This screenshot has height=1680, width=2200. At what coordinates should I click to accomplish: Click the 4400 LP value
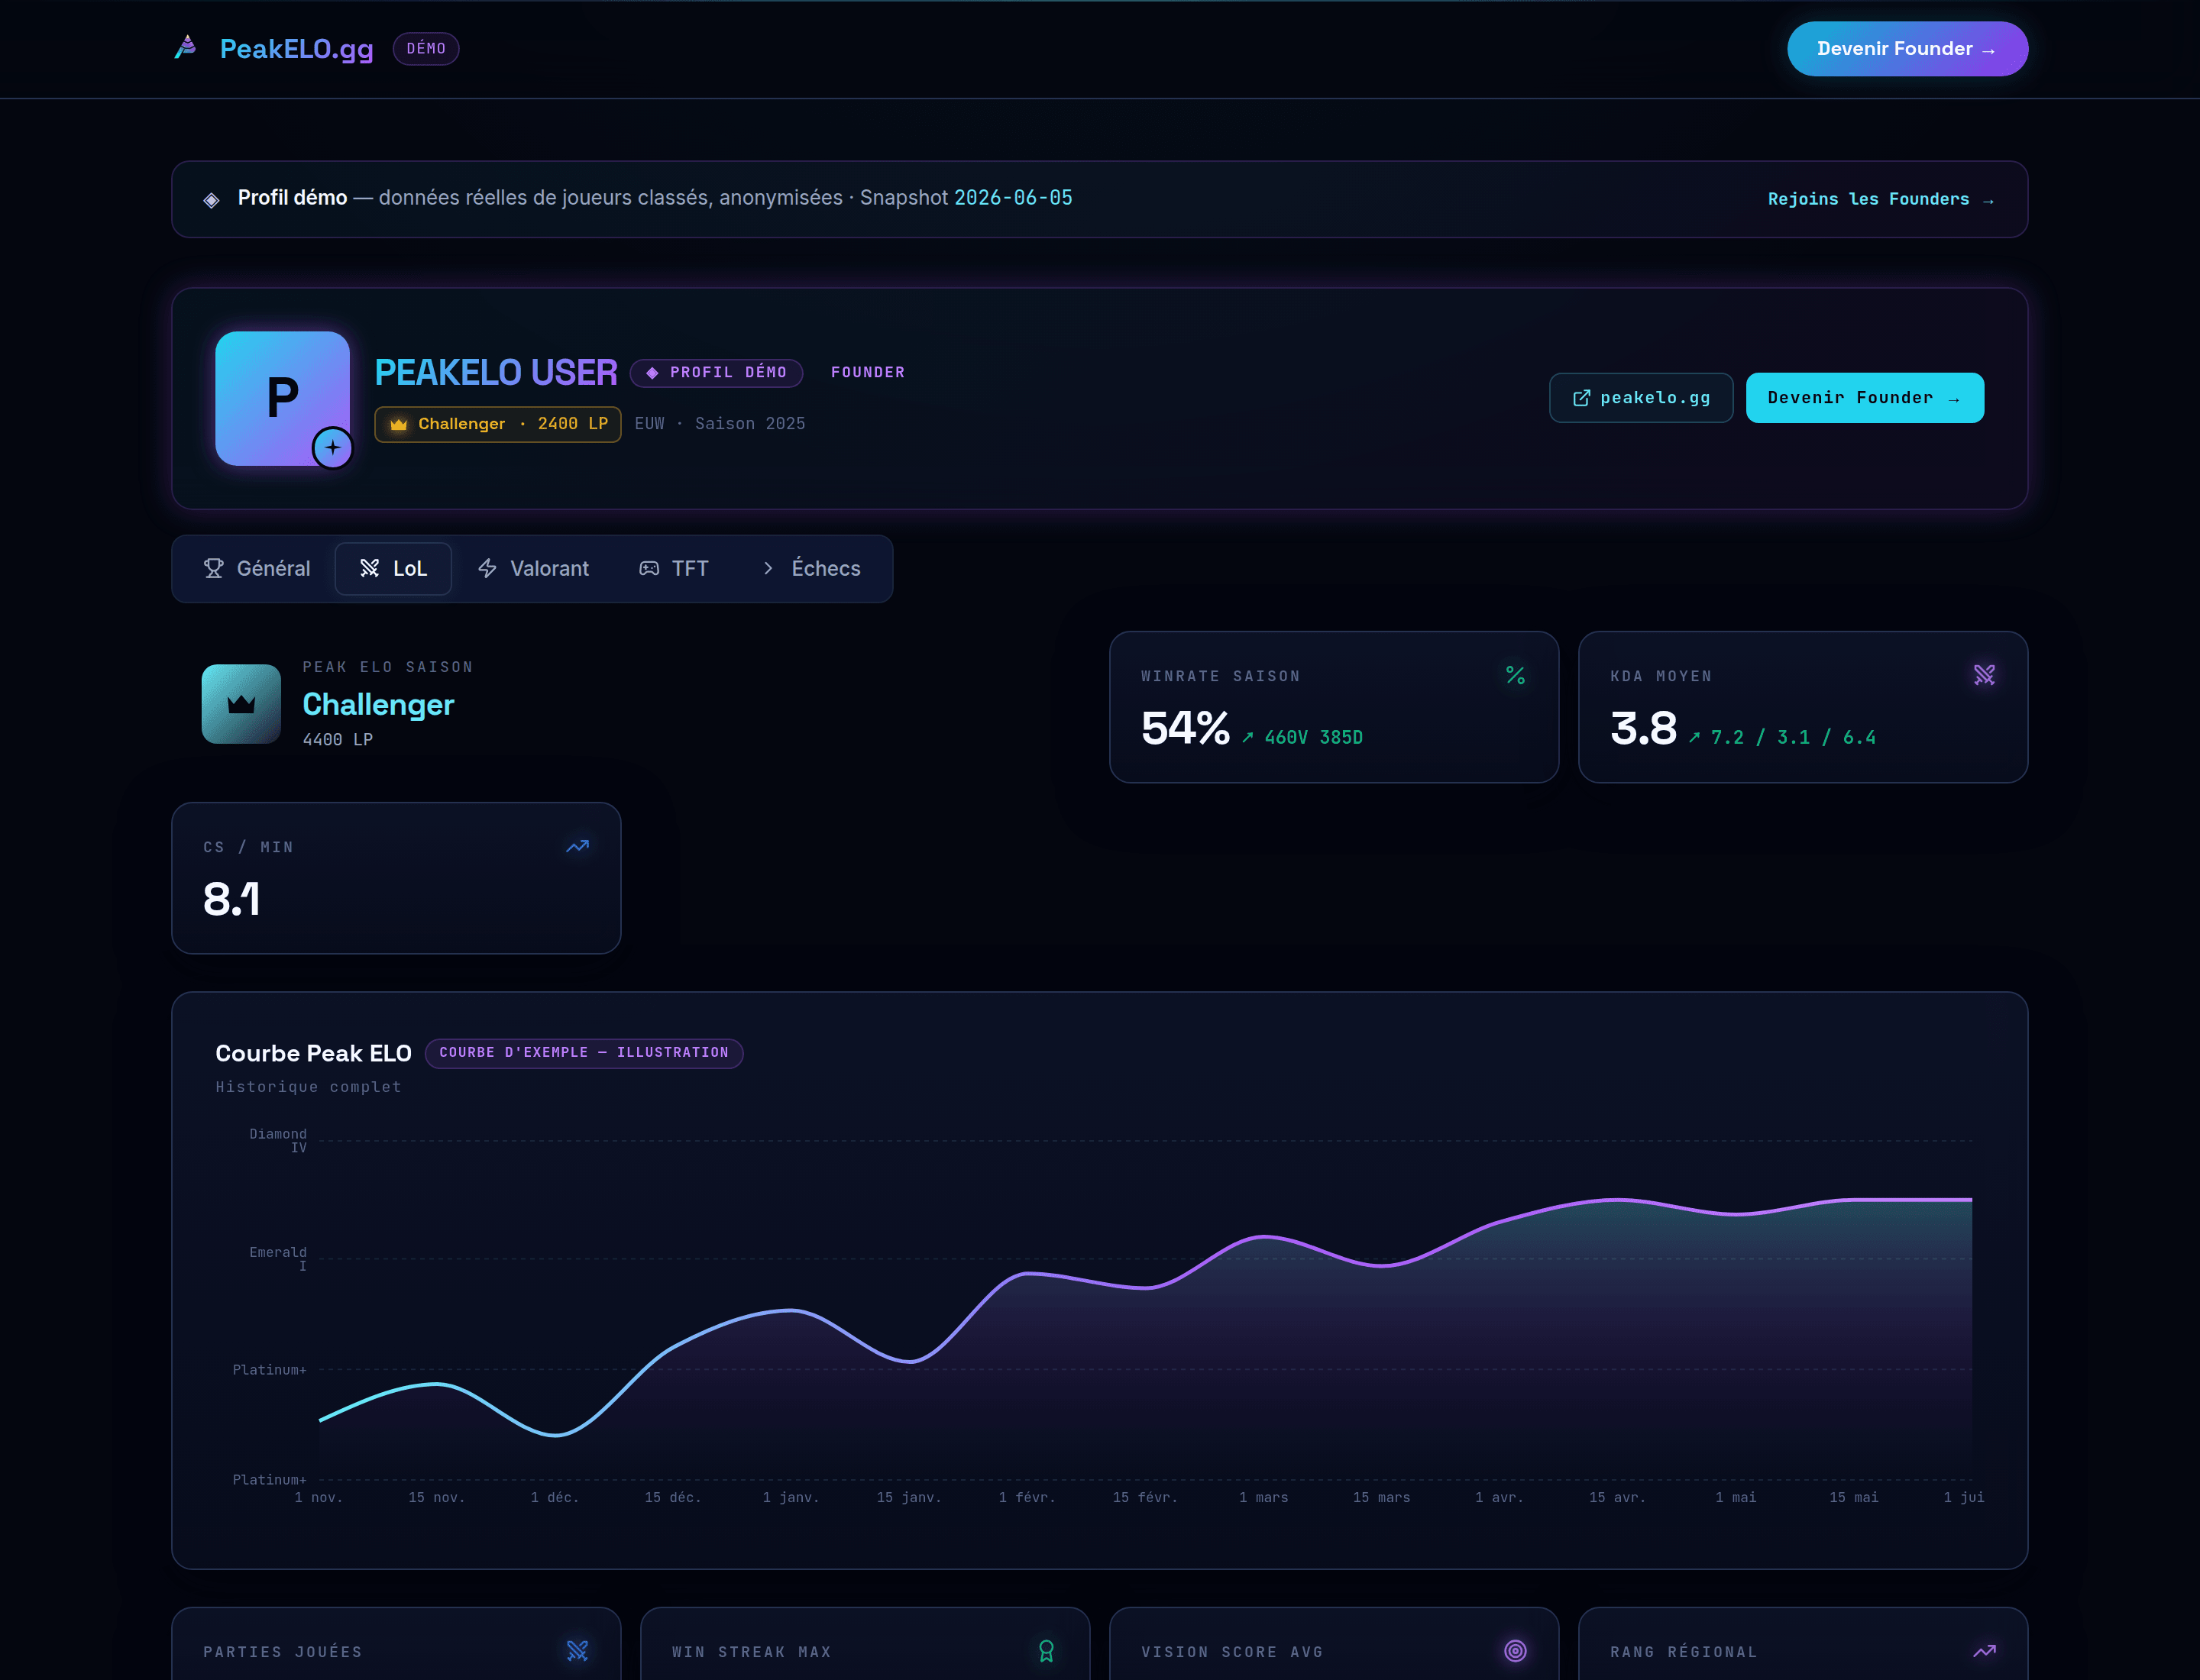(337, 740)
